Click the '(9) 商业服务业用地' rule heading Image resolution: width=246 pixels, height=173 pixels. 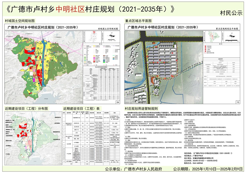tap(131, 160)
